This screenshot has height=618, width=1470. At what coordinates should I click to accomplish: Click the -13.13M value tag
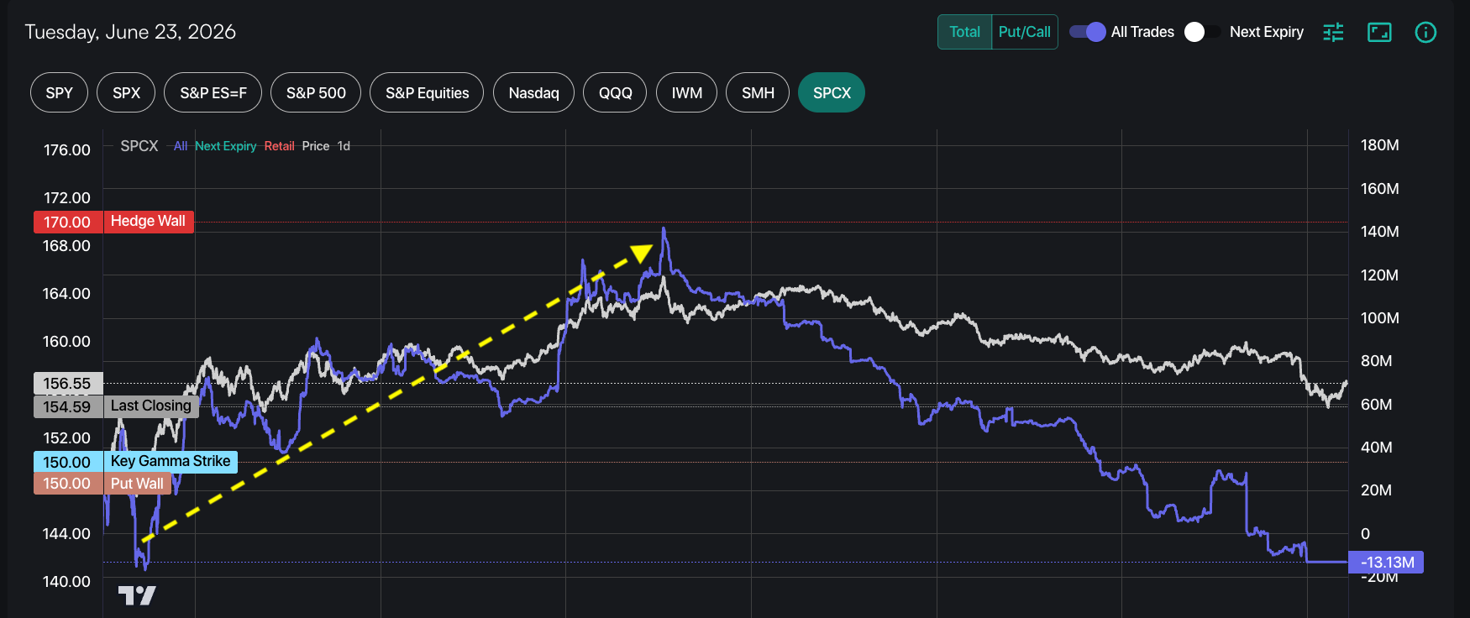click(x=1386, y=563)
